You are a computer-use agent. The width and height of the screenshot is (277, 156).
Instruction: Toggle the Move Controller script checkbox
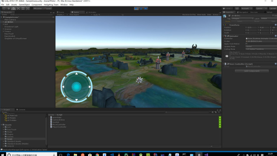228,64
